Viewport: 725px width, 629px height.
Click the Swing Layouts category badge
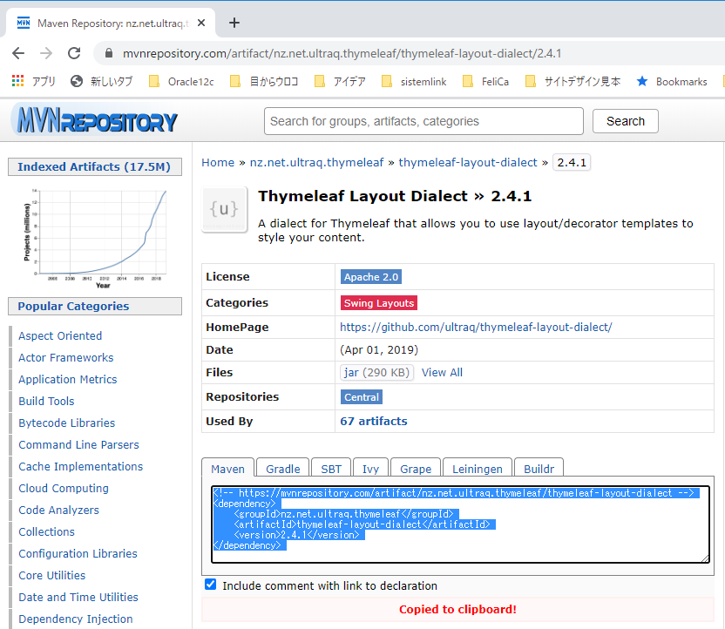(379, 302)
